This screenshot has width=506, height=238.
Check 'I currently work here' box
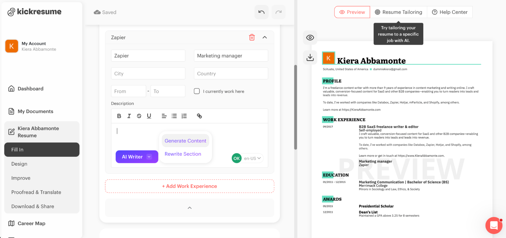click(197, 91)
